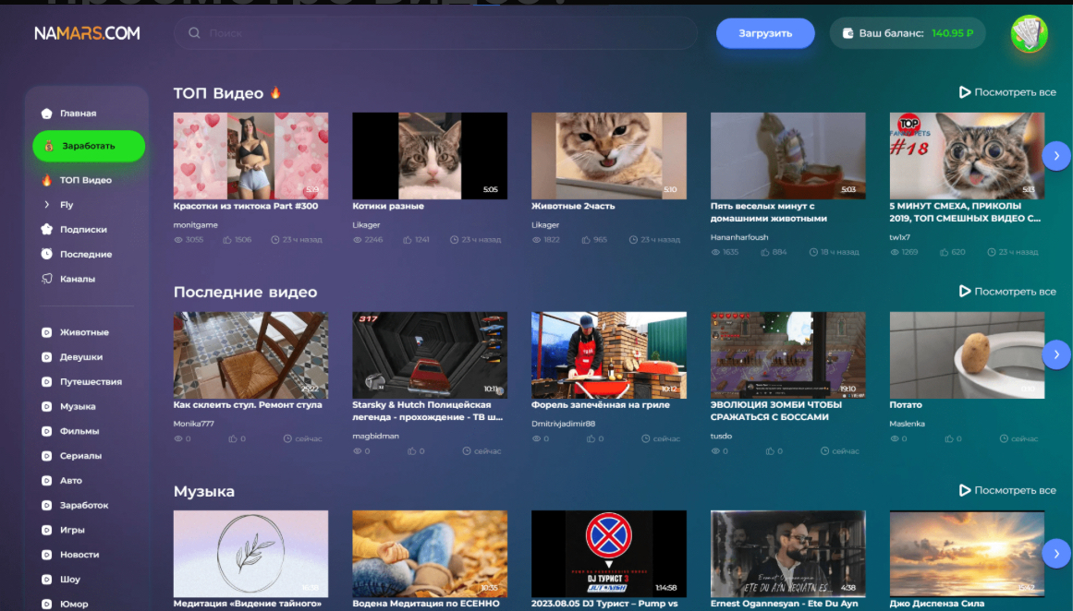Click the Главная home icon
1073x611 pixels.
46,114
